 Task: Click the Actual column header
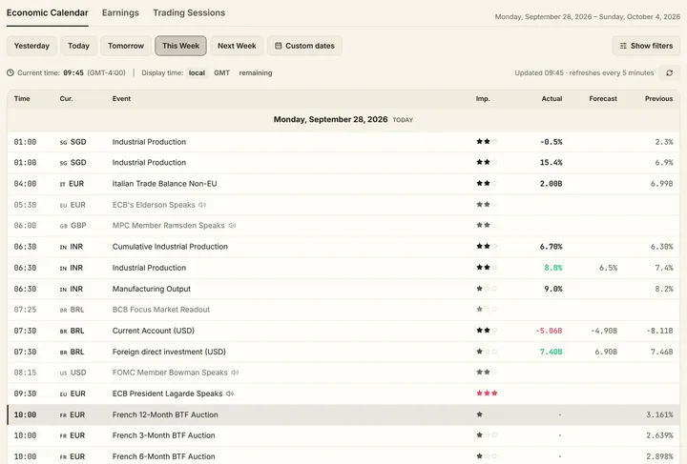(552, 99)
